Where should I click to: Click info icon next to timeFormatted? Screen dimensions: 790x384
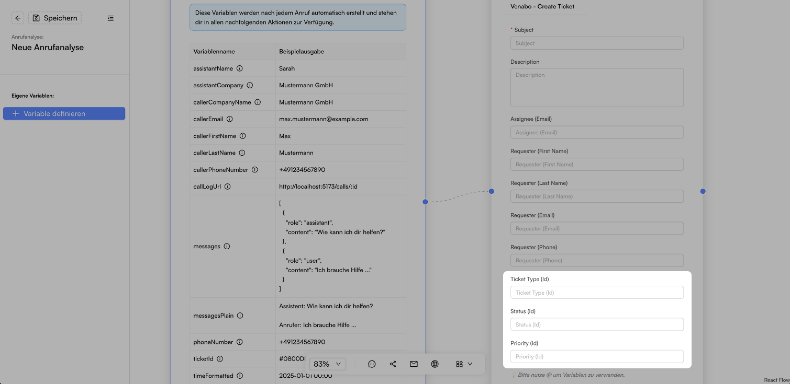pyautogui.click(x=240, y=376)
